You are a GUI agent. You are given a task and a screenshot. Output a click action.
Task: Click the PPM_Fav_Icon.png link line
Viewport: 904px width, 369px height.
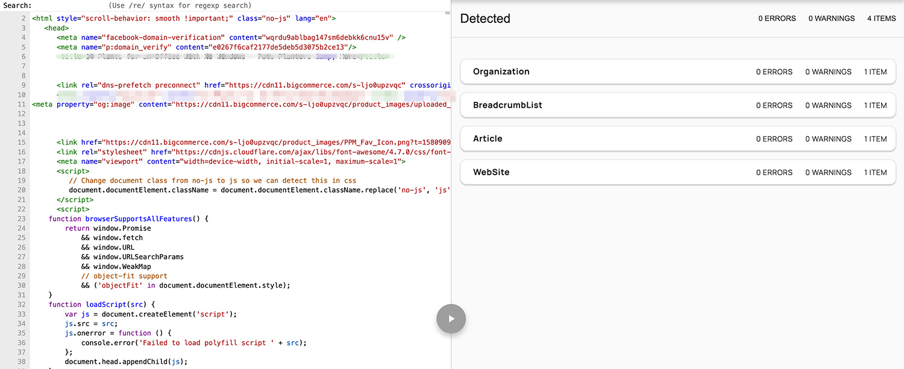[x=253, y=143]
